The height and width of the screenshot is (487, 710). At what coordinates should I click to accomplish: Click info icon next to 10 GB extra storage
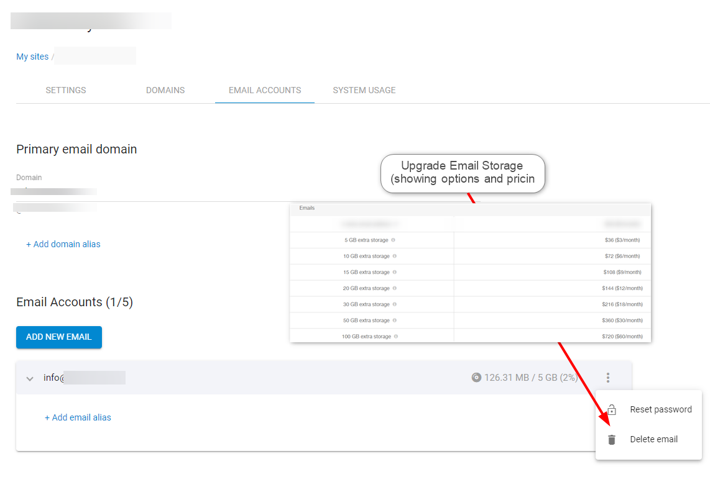[x=394, y=256]
